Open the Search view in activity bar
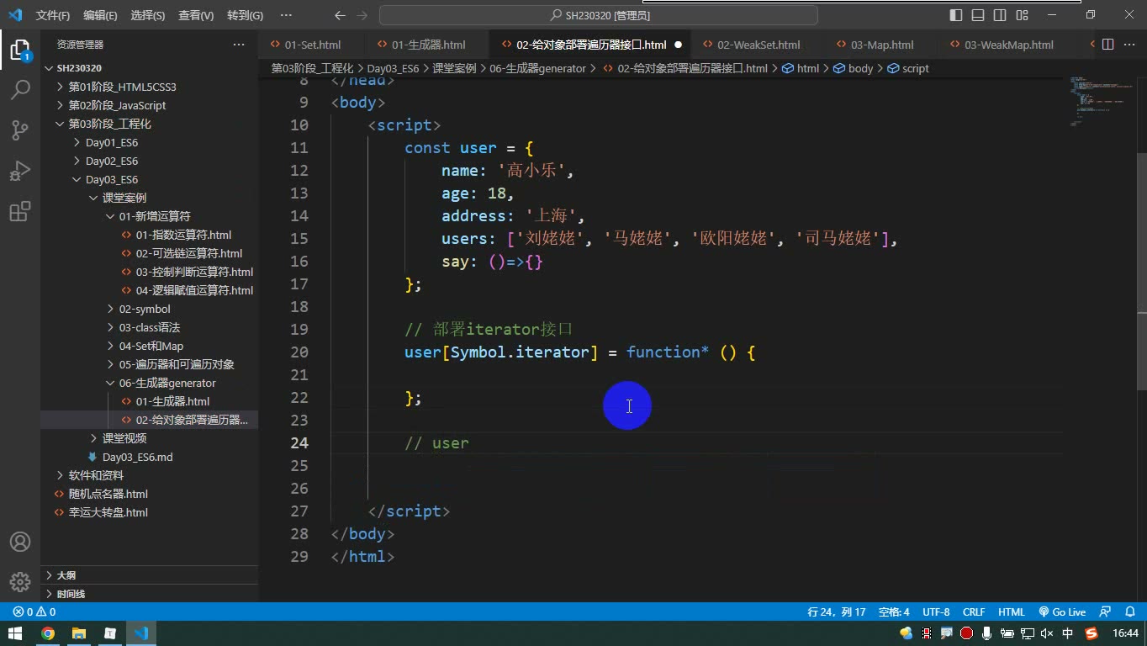1147x646 pixels. tap(20, 89)
